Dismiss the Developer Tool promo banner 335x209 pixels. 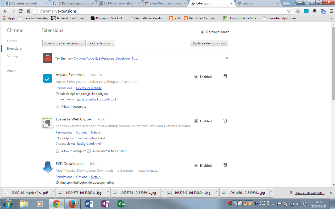click(x=227, y=58)
